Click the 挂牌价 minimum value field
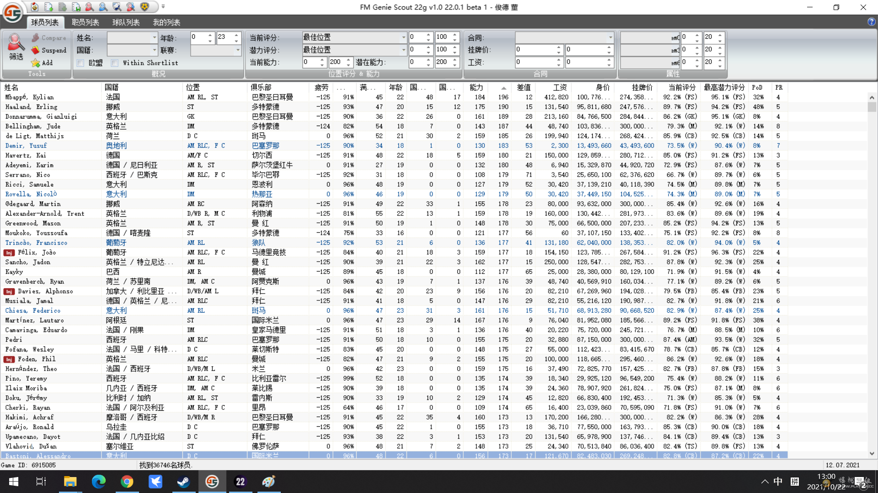Viewport: 878px width, 493px height. [x=535, y=50]
